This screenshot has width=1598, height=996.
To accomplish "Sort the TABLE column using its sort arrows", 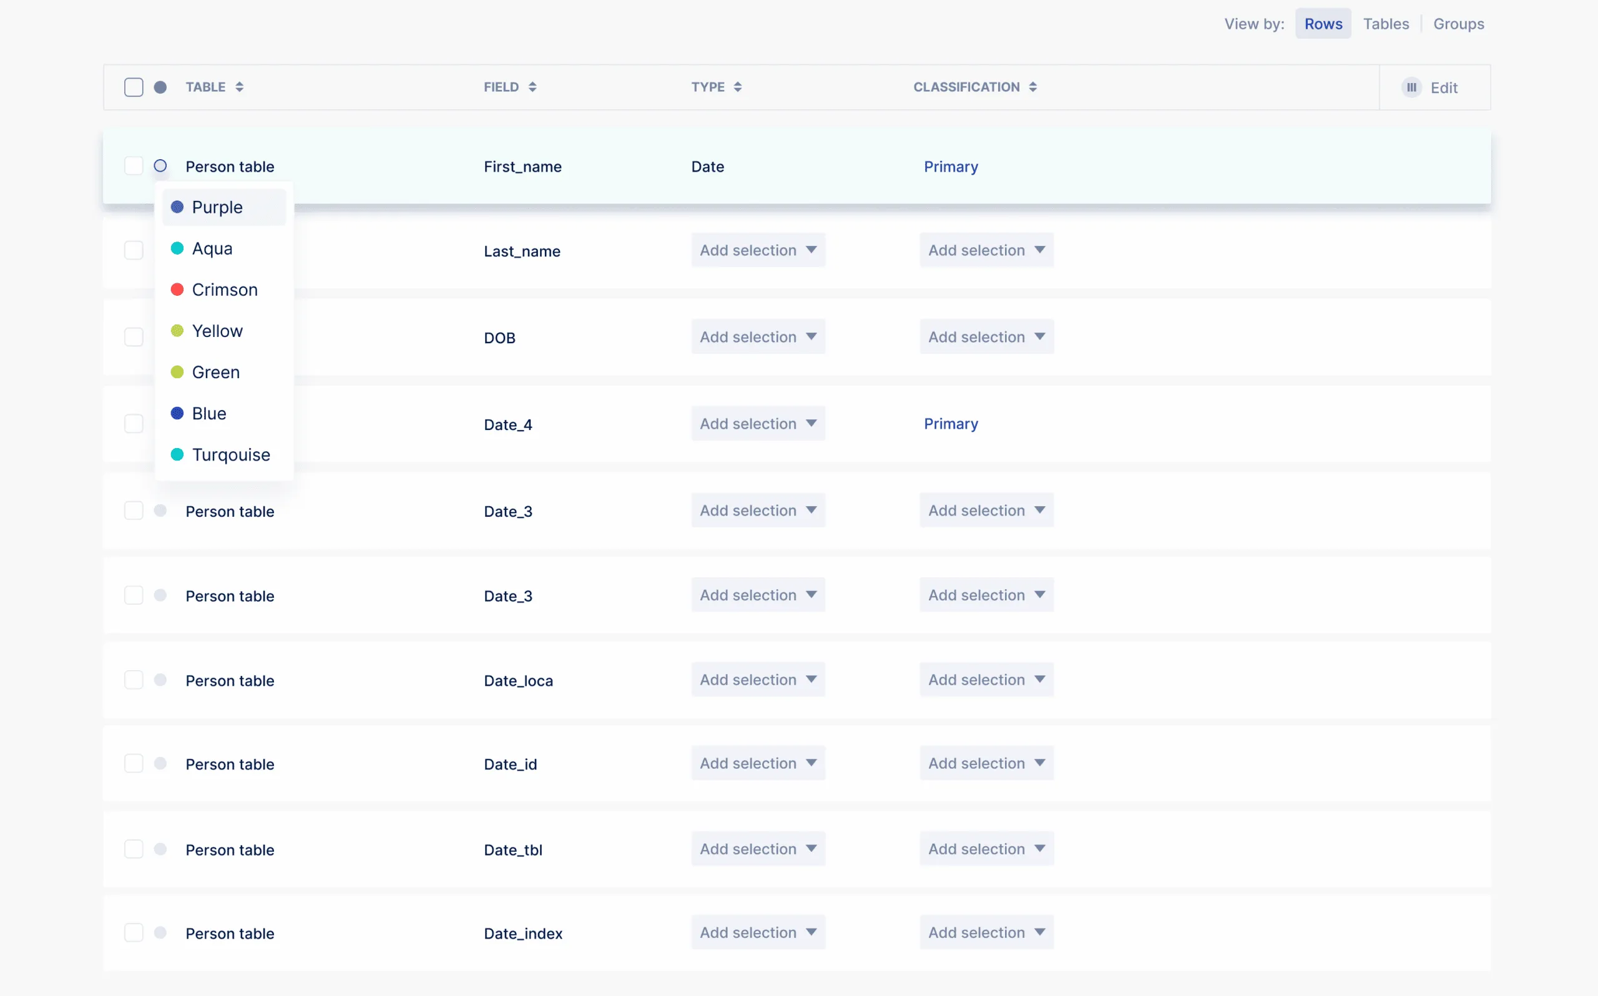I will pos(240,86).
